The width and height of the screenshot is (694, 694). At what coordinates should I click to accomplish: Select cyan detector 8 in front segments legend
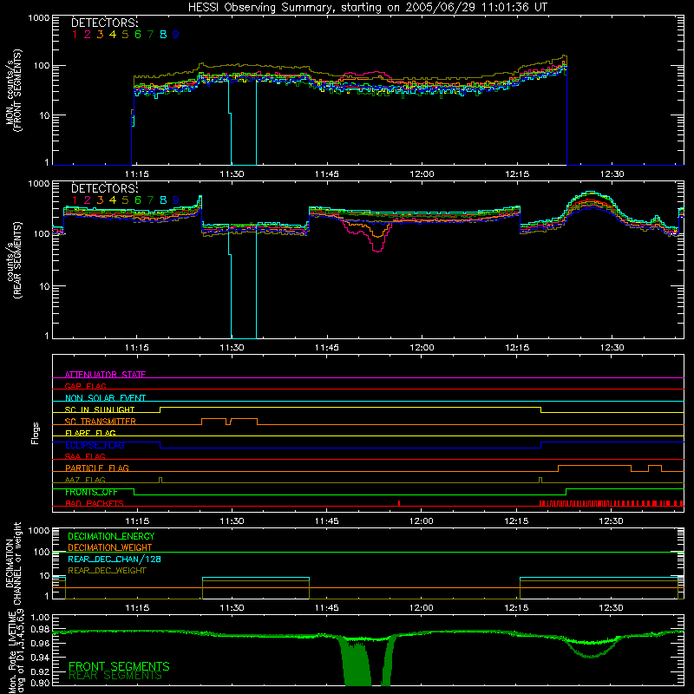[x=163, y=35]
